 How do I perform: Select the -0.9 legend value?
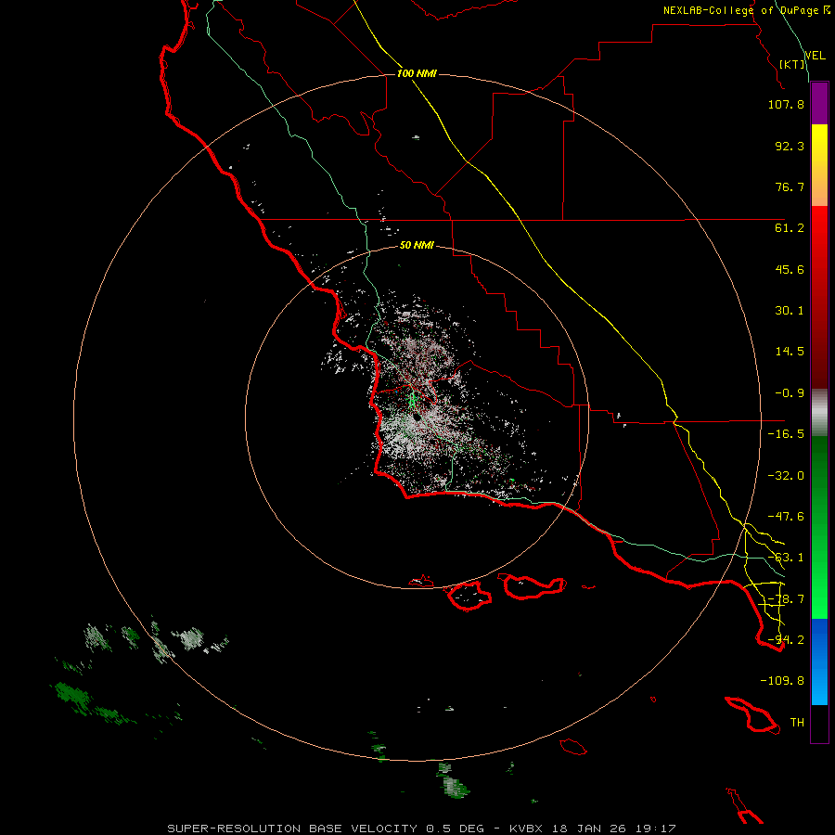790,393
